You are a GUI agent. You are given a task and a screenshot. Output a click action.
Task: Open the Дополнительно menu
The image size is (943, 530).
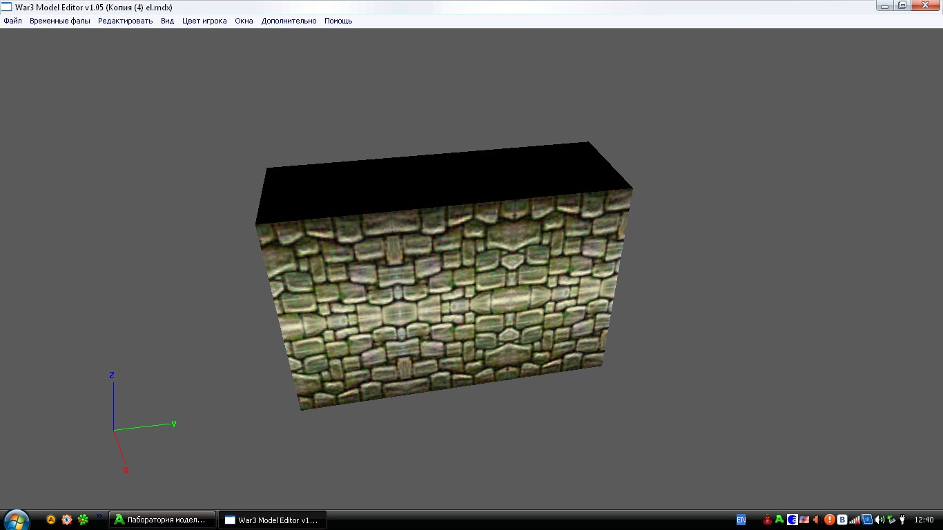click(289, 21)
